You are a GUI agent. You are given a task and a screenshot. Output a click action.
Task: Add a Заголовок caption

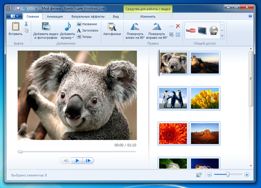(88, 30)
